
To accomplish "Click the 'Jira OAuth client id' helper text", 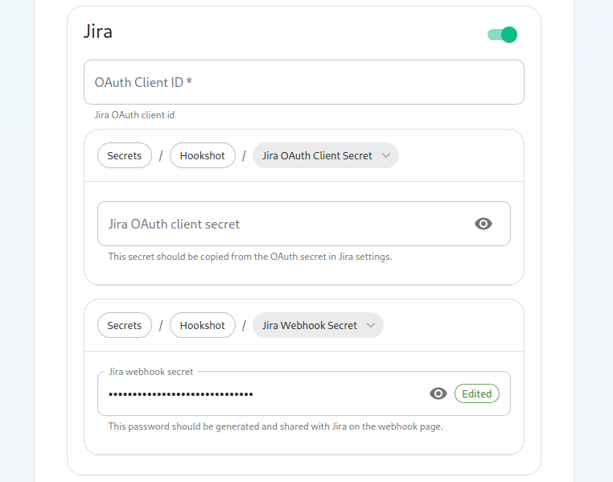I will tap(134, 115).
